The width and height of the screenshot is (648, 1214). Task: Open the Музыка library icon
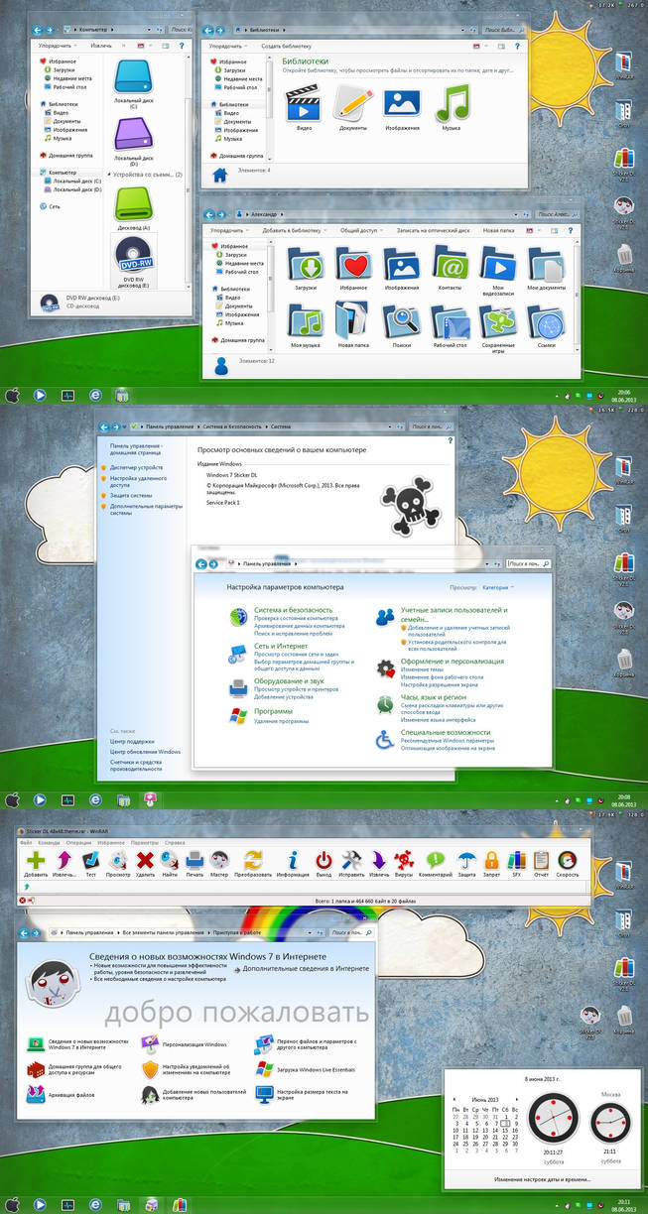(452, 103)
